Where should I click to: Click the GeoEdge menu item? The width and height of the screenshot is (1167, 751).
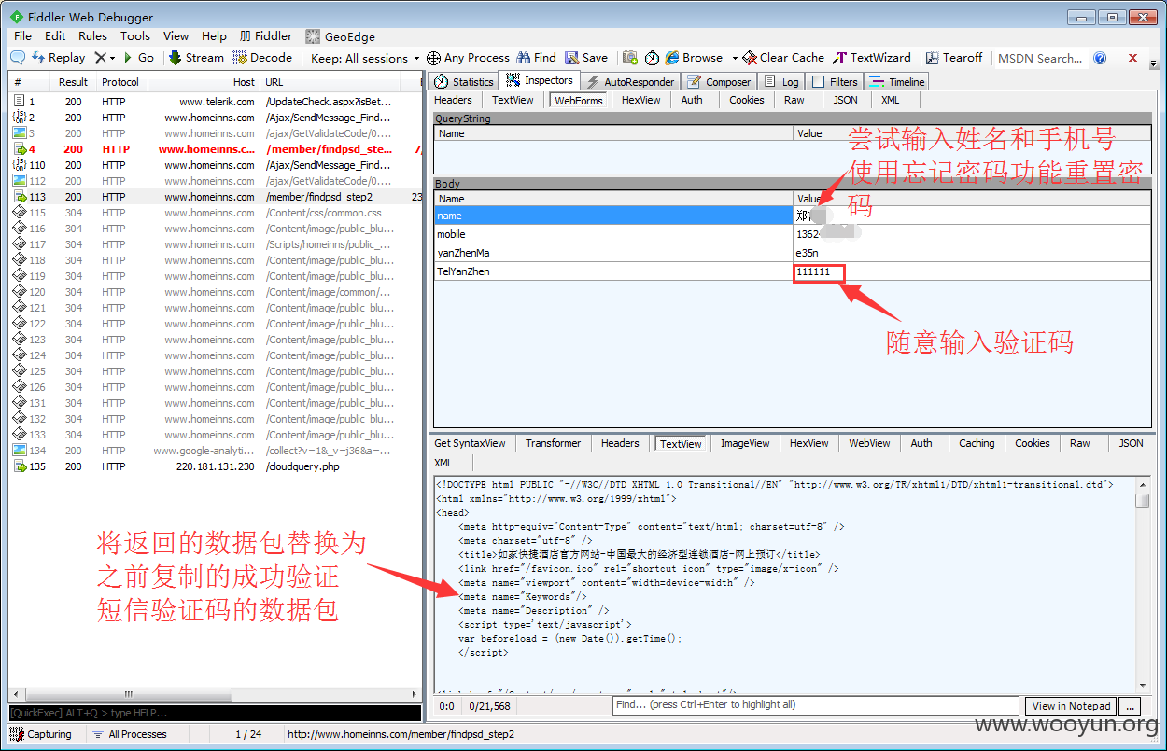(x=341, y=36)
